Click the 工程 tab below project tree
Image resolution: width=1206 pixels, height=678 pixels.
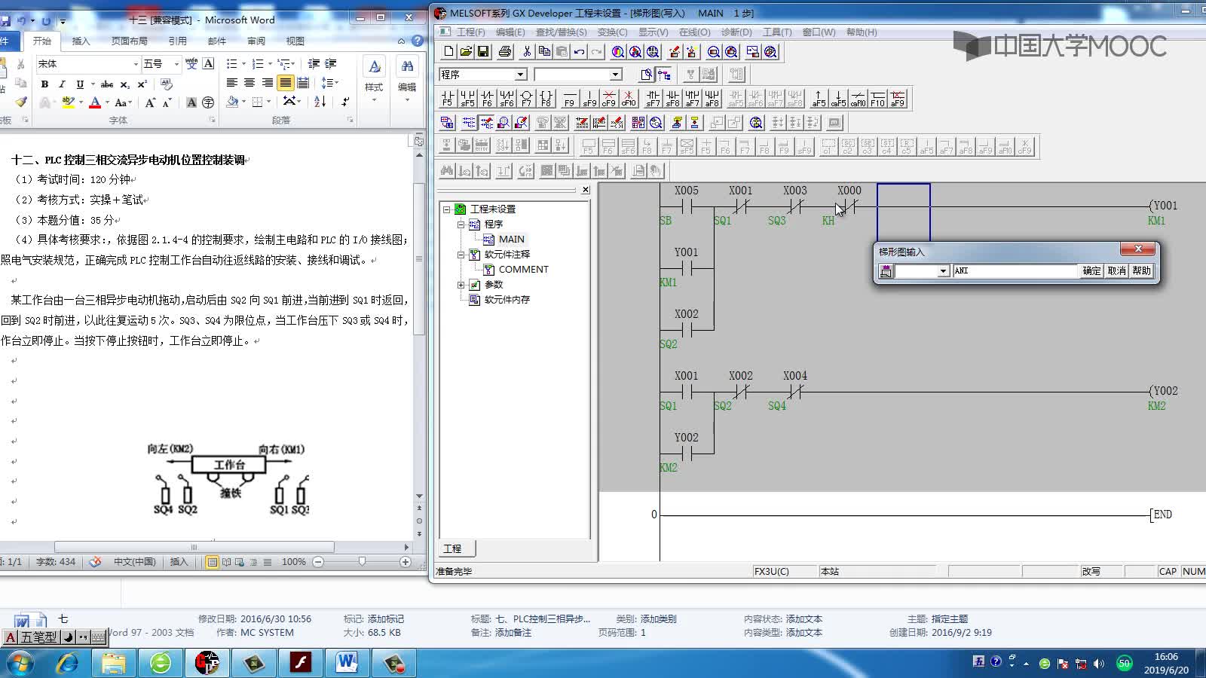pyautogui.click(x=452, y=548)
